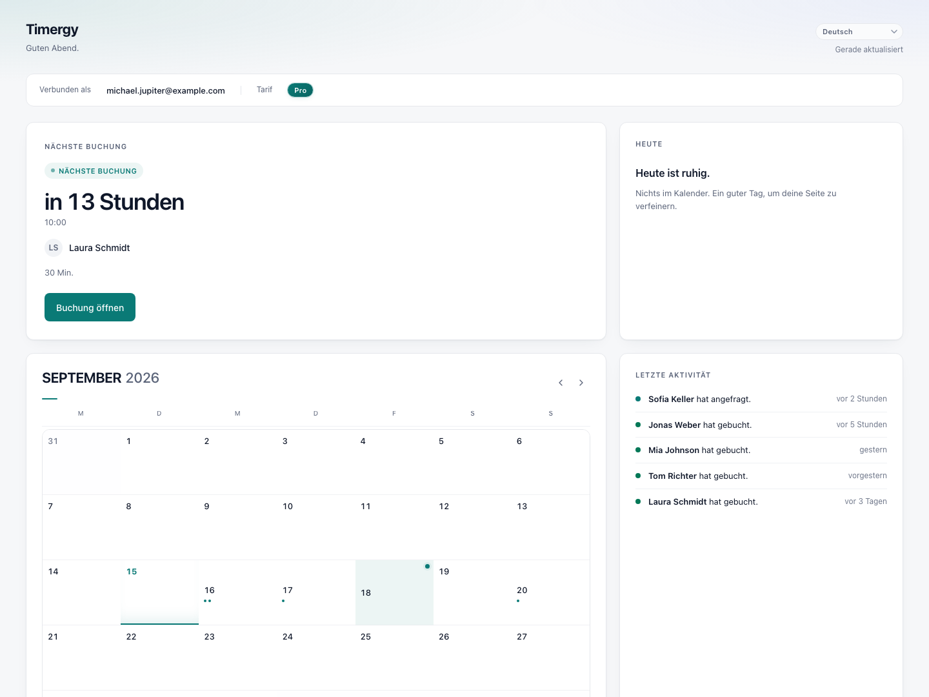Click Tom Richter hat gebucht activity
Viewport: 929px width, 697px height.
(761, 476)
